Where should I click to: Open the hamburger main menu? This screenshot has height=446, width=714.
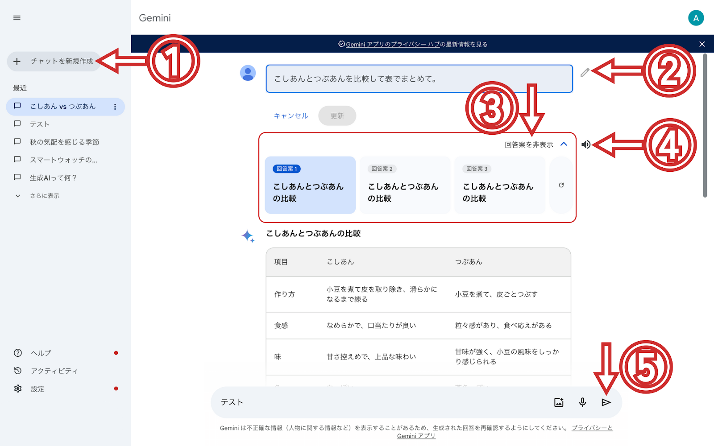pos(17,18)
